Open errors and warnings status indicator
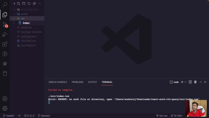 (x=29, y=116)
